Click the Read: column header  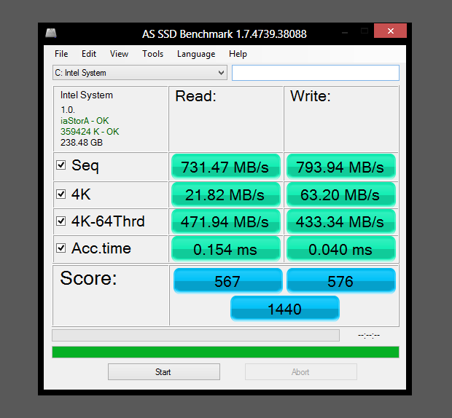195,96
